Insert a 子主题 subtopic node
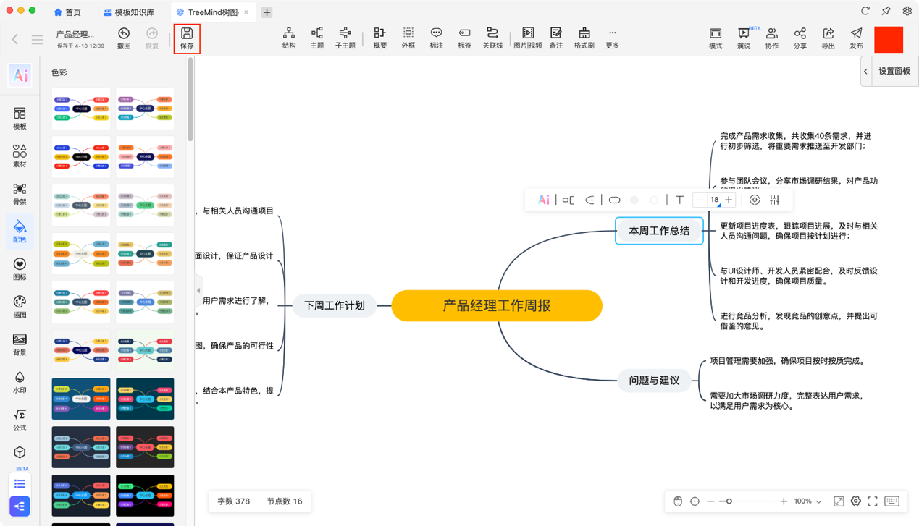Screen dimensions: 919x526 [x=345, y=38]
